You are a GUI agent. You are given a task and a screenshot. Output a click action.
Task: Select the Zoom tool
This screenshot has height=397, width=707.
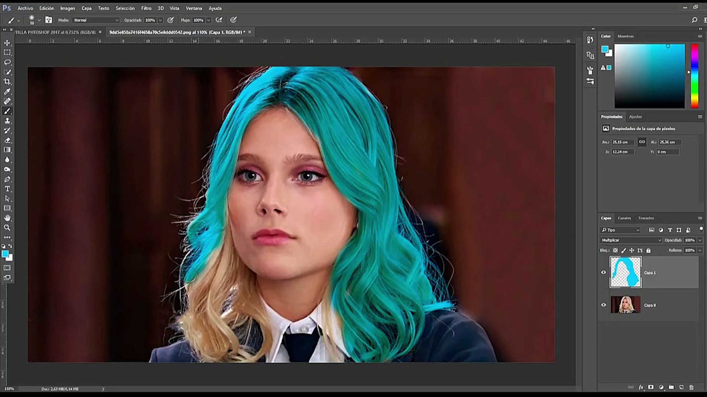click(x=7, y=228)
